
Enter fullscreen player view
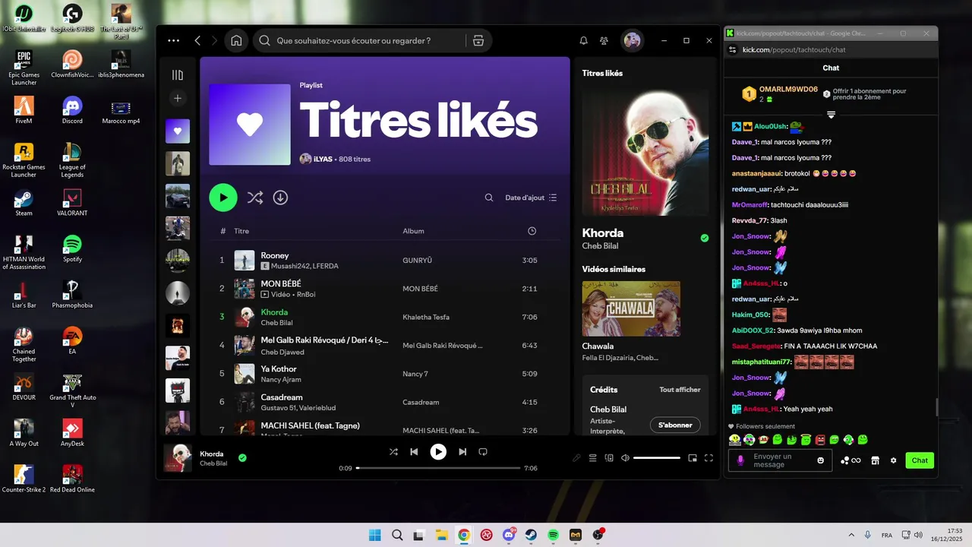point(708,458)
